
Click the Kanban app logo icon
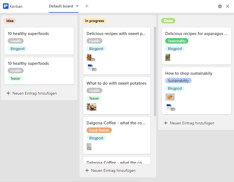click(x=6, y=6)
